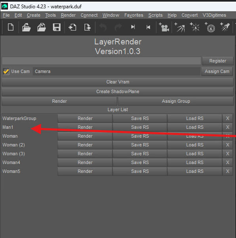Click the Import toolbar icon
The height and width of the screenshot is (238, 236).
(x=72, y=27)
